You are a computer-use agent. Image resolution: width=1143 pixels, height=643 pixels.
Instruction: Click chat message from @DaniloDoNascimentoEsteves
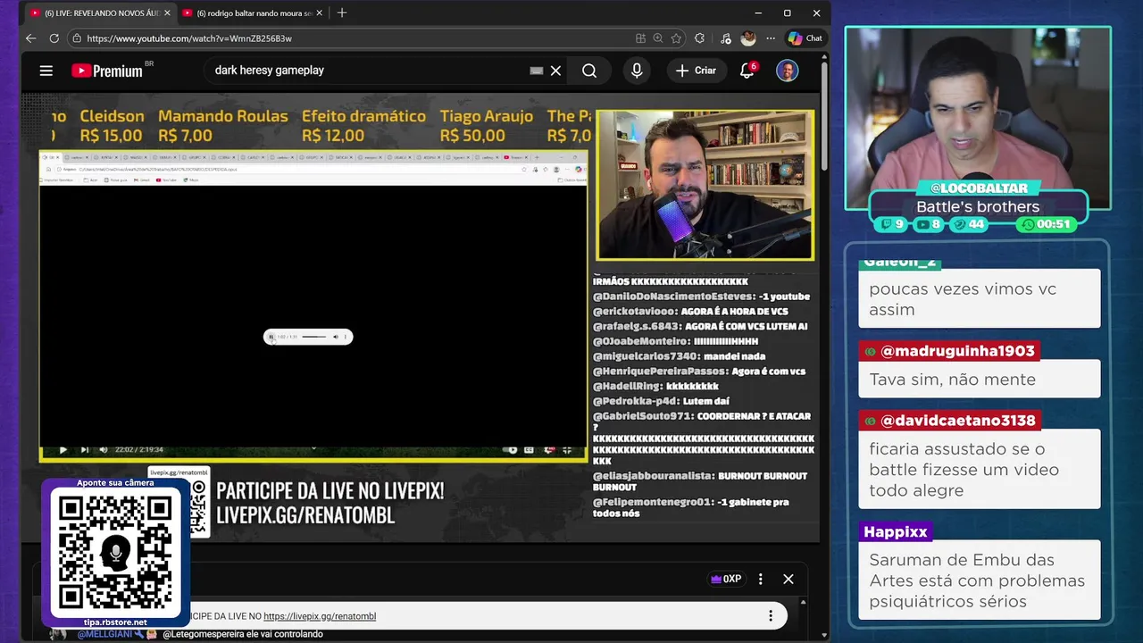[701, 296]
